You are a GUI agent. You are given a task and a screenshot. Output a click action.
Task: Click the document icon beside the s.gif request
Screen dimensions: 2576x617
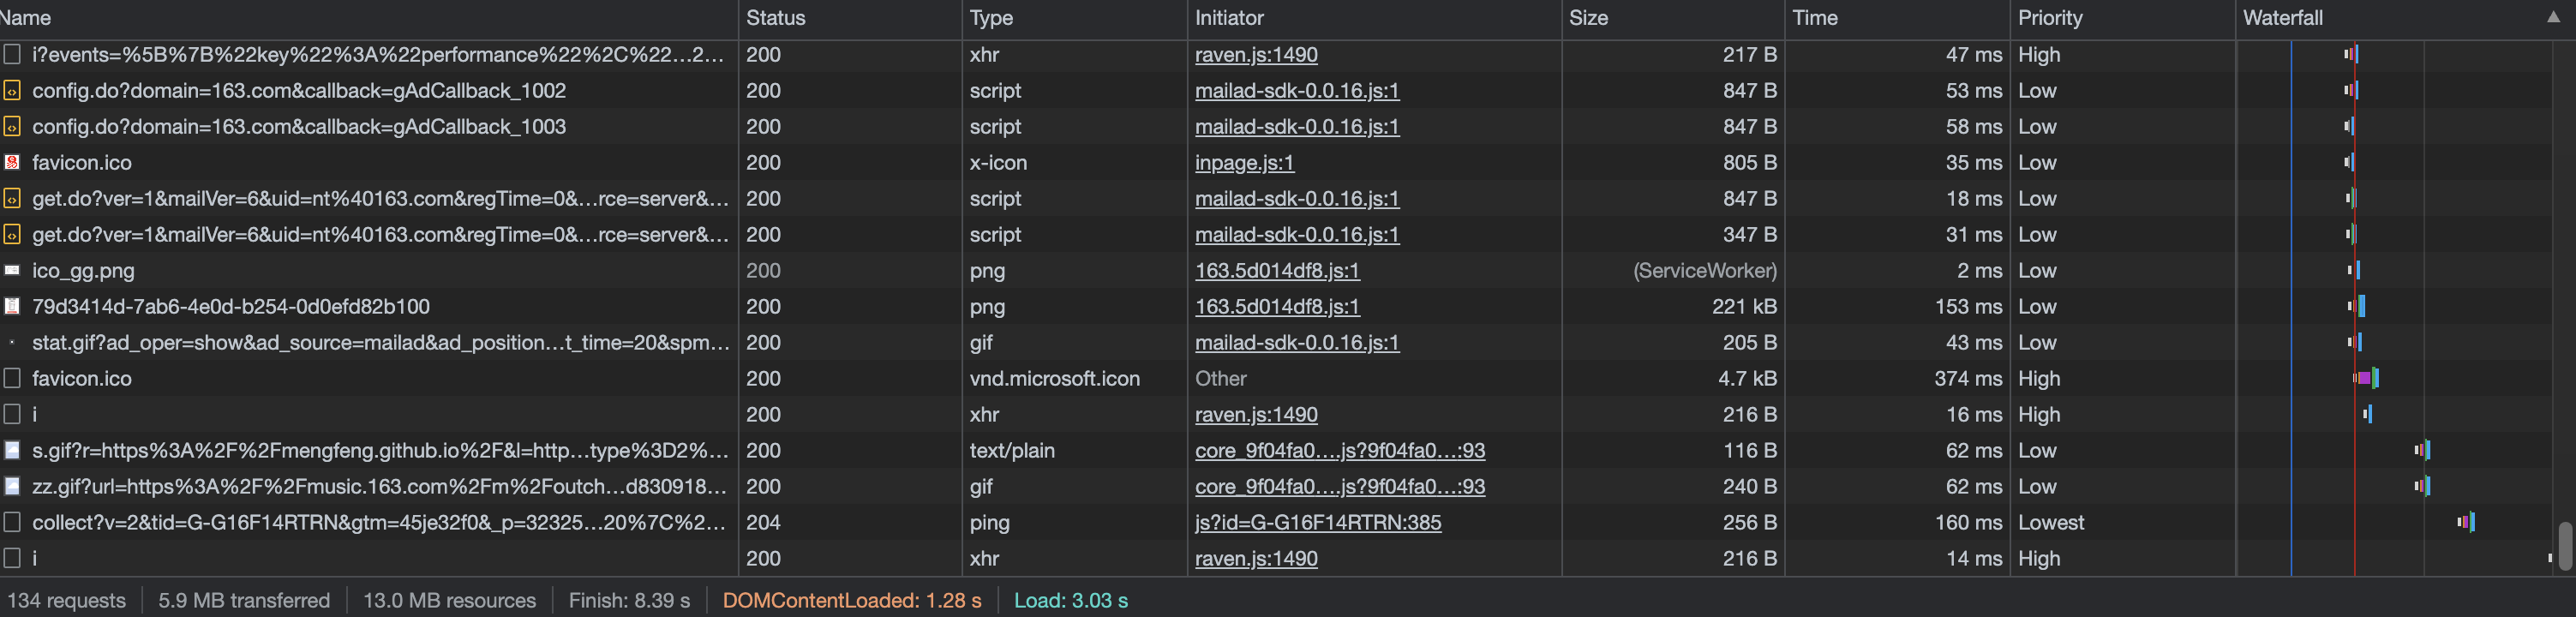click(12, 450)
